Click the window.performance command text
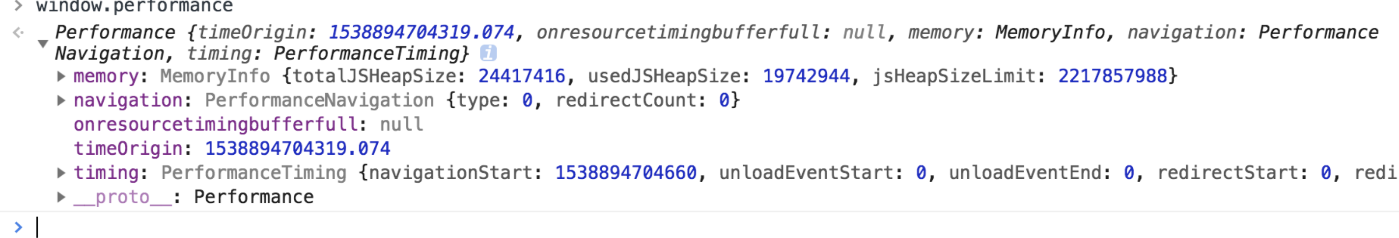 coord(134,6)
